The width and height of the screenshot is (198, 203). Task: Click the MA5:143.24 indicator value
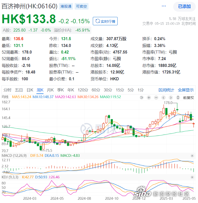pyautogui.click(x=21, y=97)
